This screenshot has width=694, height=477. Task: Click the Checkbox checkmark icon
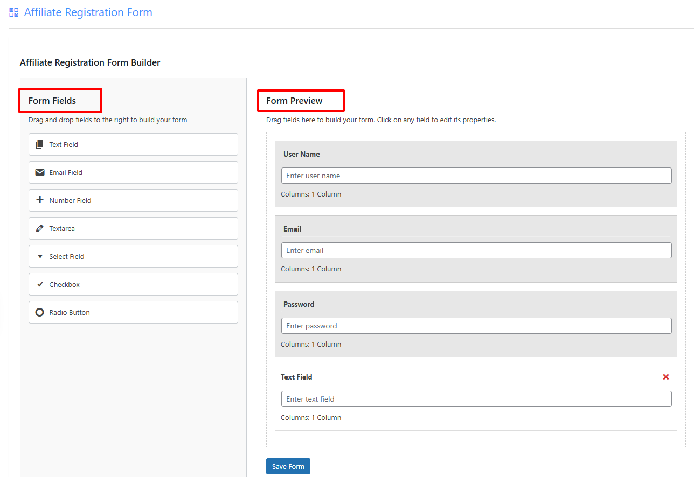pyautogui.click(x=39, y=284)
